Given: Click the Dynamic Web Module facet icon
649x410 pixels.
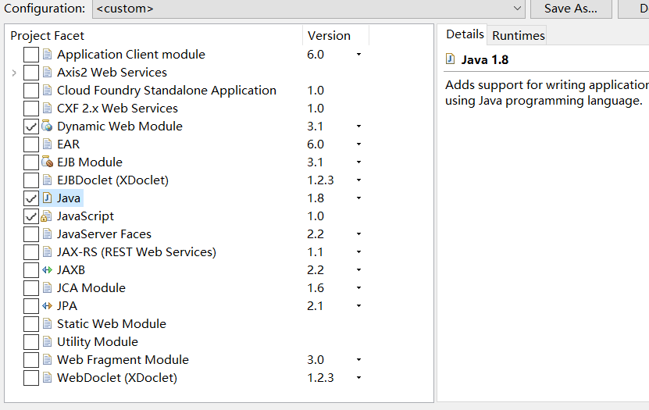Looking at the screenshot, I should (x=47, y=127).
